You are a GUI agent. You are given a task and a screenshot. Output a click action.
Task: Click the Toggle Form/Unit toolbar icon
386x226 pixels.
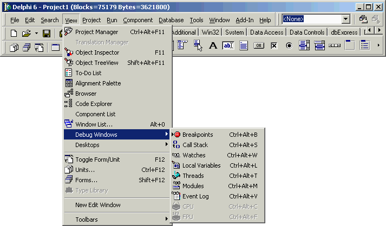tap(39, 47)
